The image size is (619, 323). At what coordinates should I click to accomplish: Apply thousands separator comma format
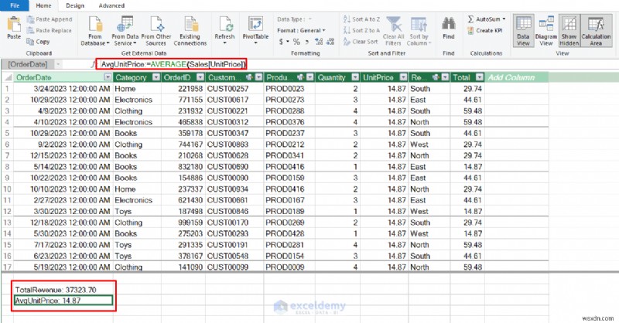(x=306, y=42)
